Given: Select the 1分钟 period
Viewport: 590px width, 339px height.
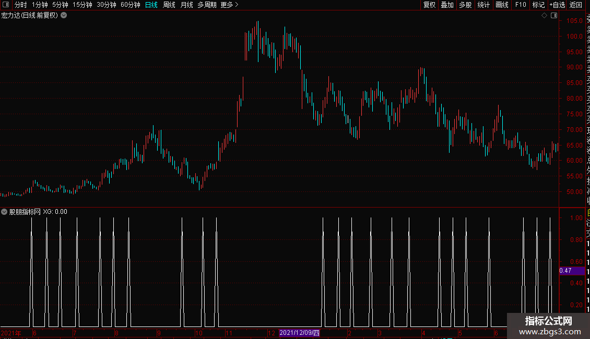Looking at the screenshot, I should (40, 5).
